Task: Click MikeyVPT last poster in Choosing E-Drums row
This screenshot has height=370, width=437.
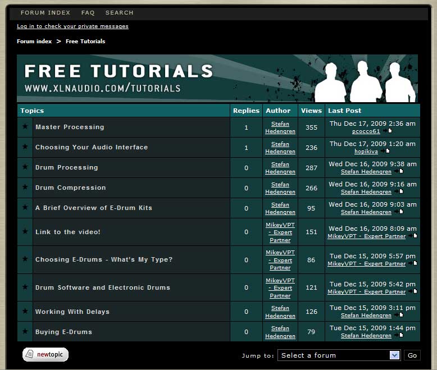Action: pyautogui.click(x=366, y=263)
